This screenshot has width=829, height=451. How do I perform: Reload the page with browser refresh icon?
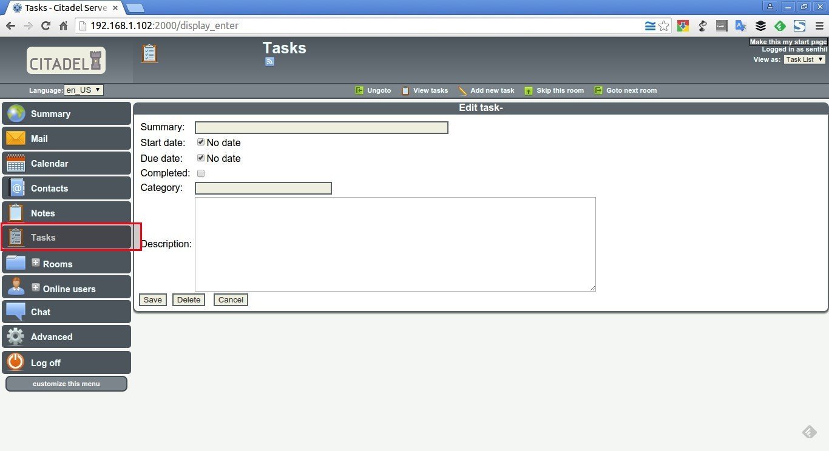tap(46, 25)
